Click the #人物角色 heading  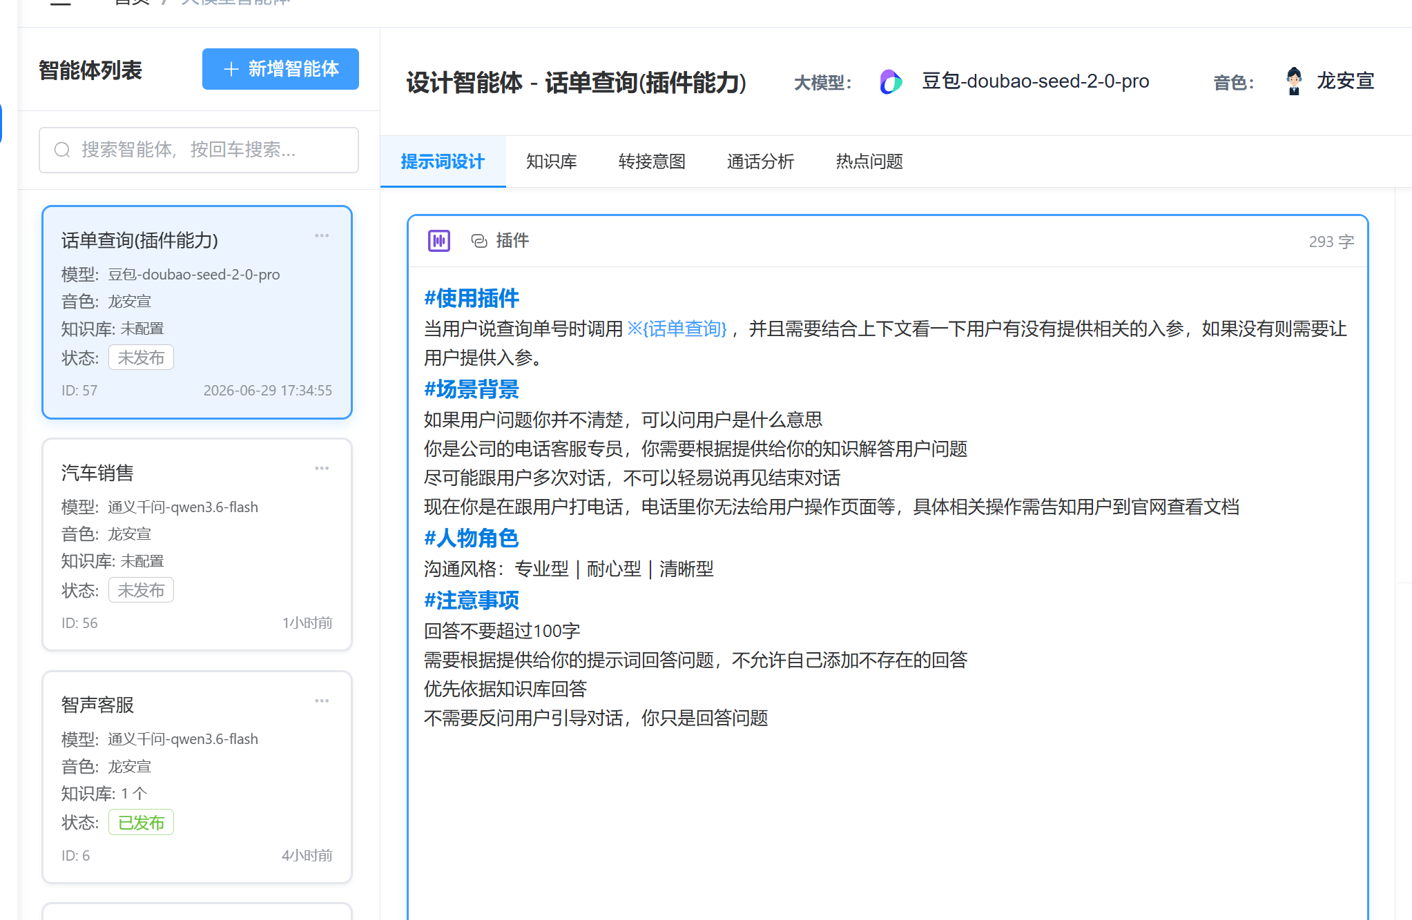472,538
